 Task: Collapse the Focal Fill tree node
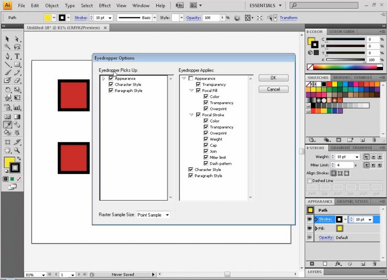191,91
